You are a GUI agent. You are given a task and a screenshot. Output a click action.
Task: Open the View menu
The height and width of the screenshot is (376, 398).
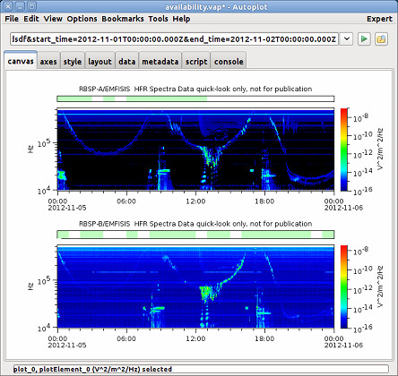pyautogui.click(x=53, y=19)
